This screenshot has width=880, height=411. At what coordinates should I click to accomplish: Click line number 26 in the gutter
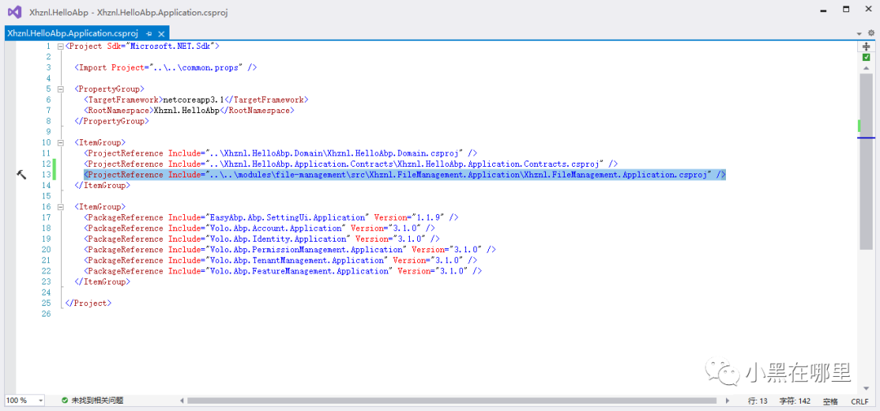pos(46,314)
